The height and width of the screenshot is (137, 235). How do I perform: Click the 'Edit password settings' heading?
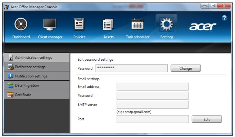point(95,60)
